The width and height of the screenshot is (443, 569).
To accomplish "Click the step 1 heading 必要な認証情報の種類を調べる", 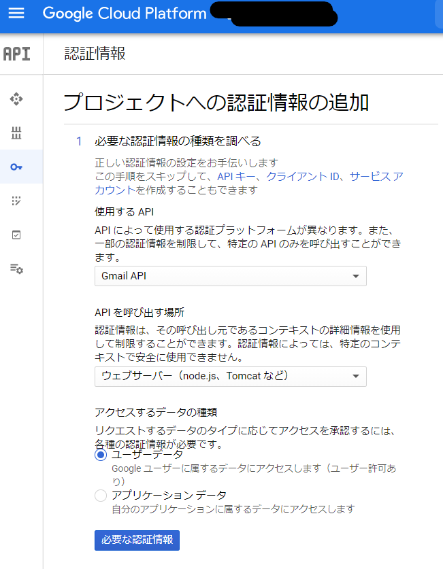I will tap(178, 141).
